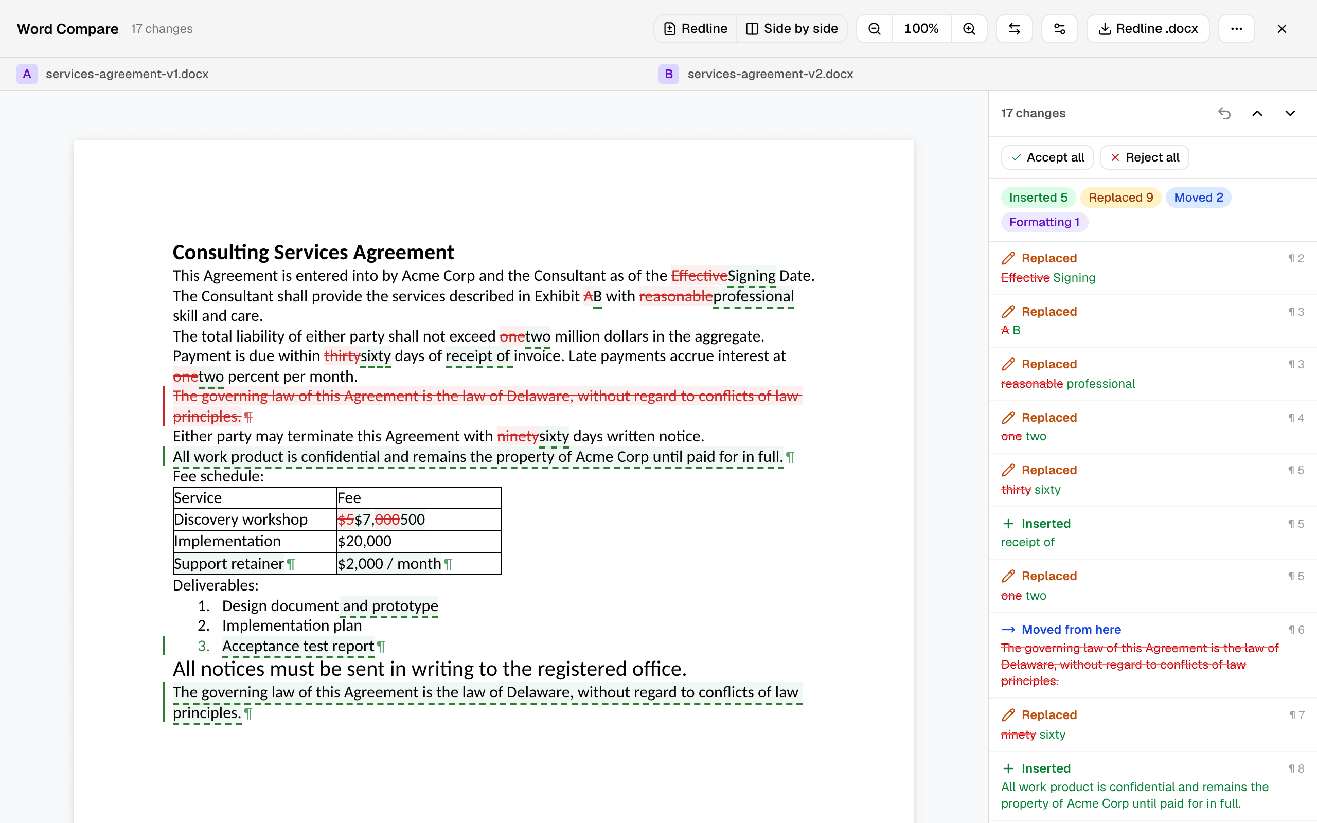The width and height of the screenshot is (1317, 823).
Task: Click the $20,000 fee cell
Action: (419, 542)
